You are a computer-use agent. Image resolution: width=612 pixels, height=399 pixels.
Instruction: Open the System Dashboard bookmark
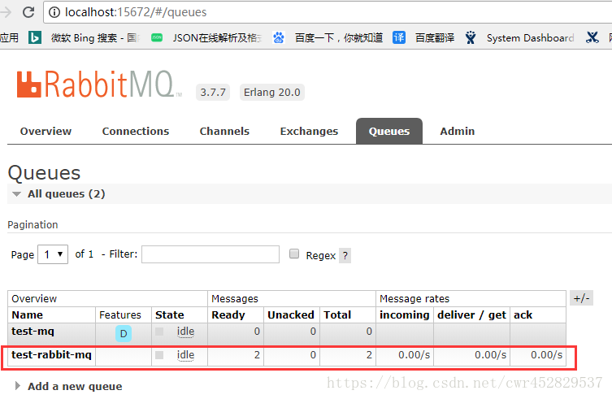tap(520, 38)
